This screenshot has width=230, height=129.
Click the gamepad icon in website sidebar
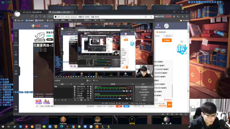click(x=16, y=62)
